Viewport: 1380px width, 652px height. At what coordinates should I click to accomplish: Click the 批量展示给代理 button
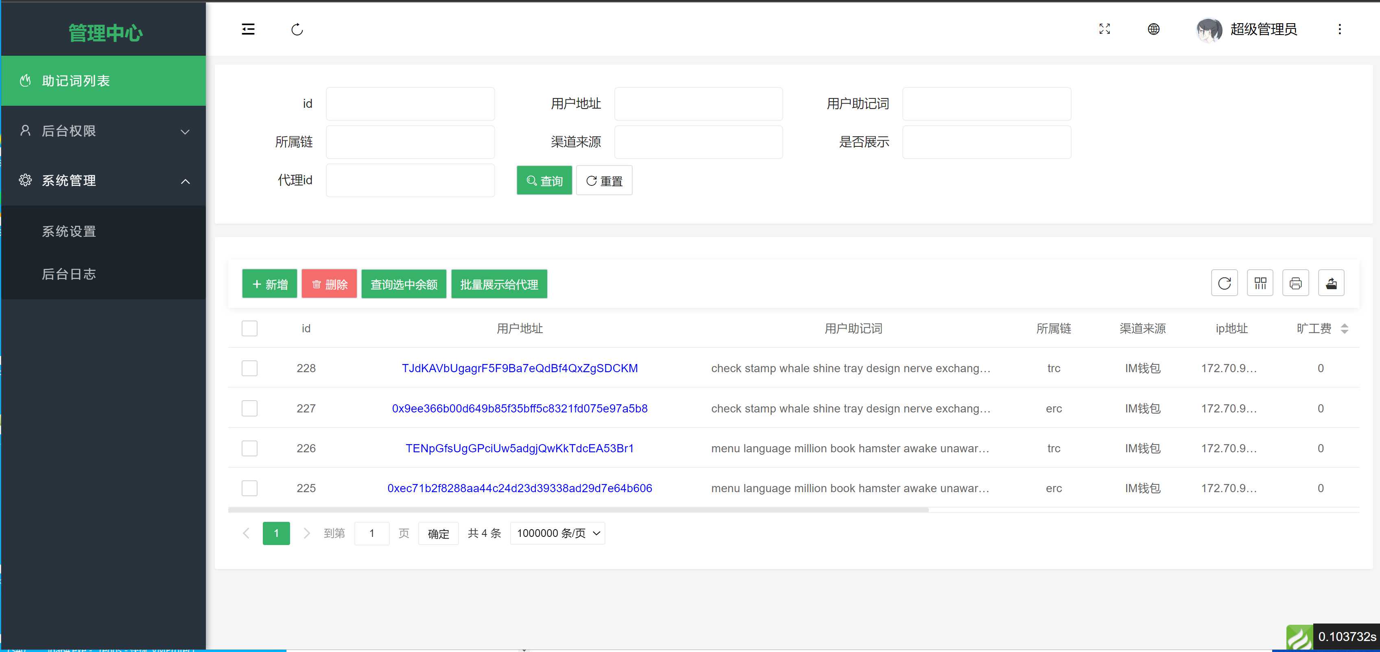click(499, 284)
